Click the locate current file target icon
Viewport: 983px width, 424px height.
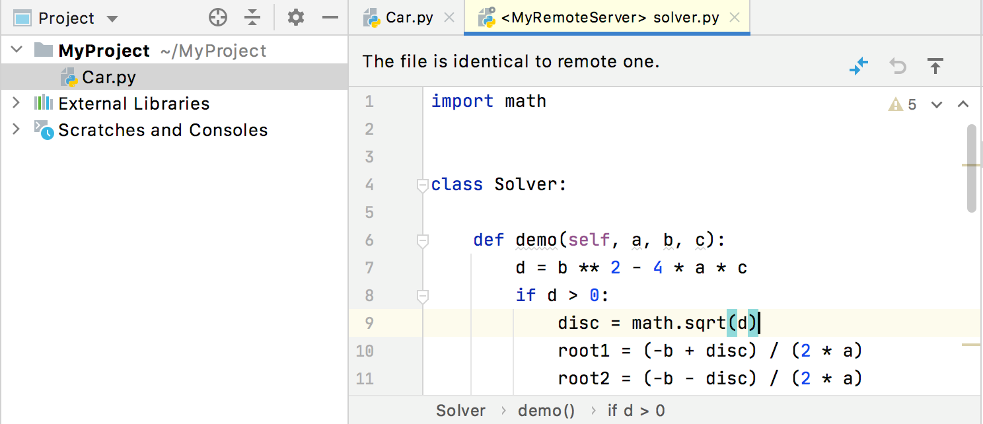(x=217, y=18)
